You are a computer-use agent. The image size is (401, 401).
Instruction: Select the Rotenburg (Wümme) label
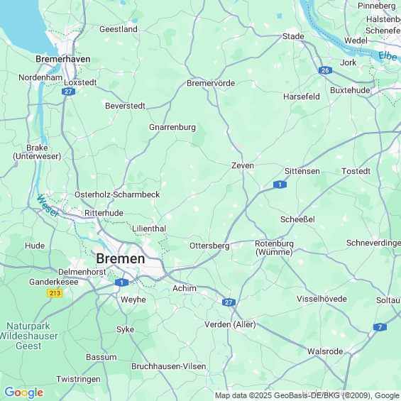coord(274,248)
